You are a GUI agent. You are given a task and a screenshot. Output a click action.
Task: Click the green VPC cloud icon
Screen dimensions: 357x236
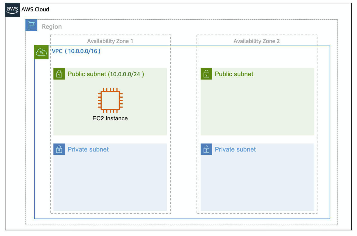point(41,52)
